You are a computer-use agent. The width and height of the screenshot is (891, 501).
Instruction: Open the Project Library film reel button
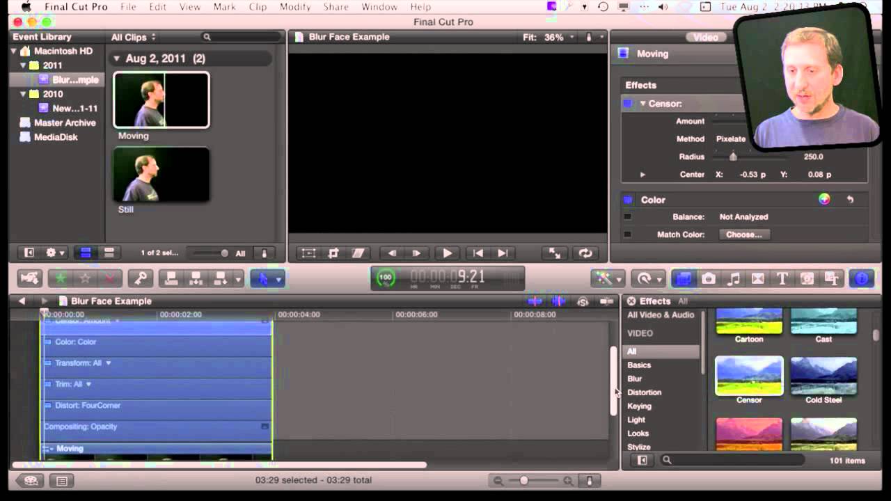tap(31, 481)
